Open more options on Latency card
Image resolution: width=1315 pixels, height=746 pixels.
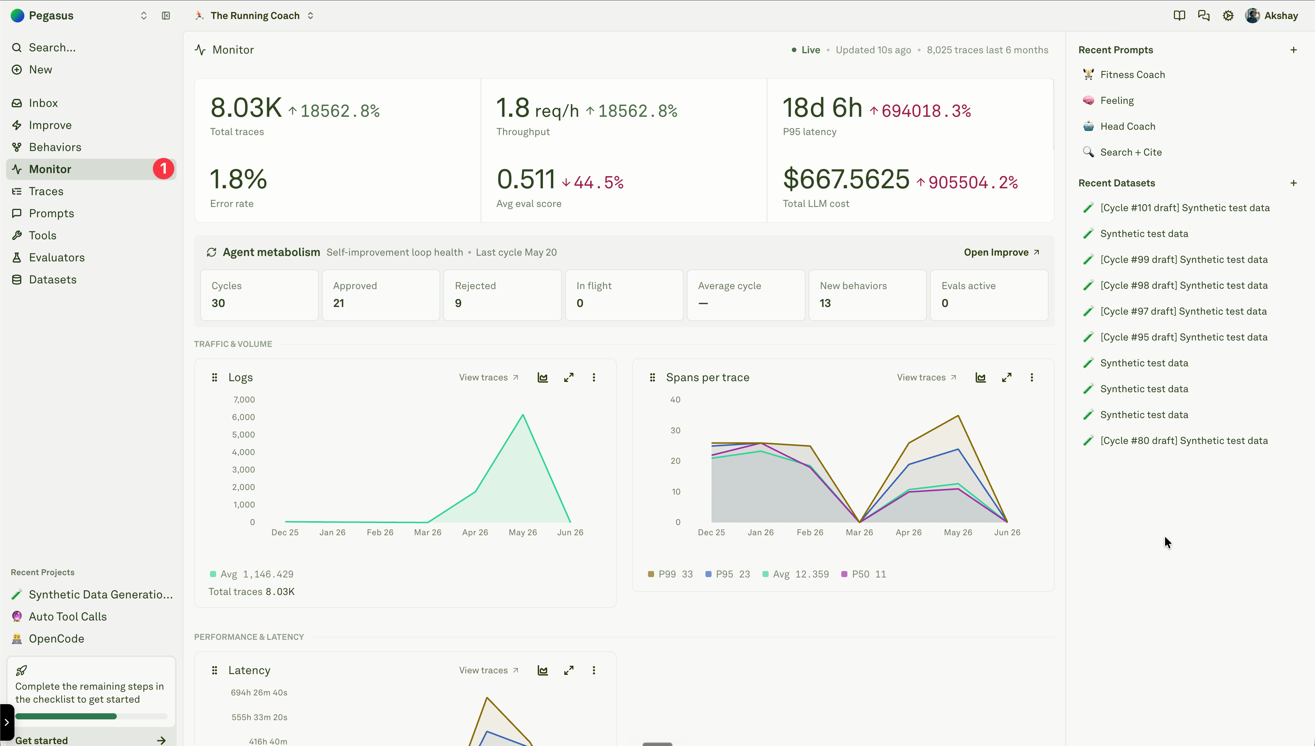pos(594,670)
